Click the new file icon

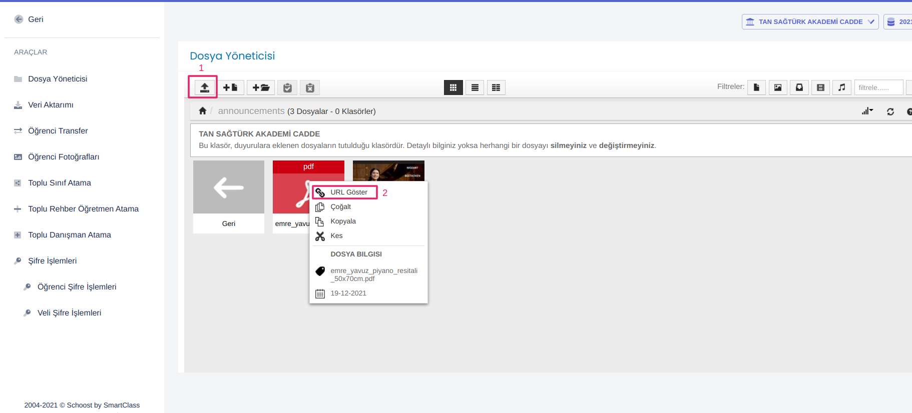[x=230, y=87]
